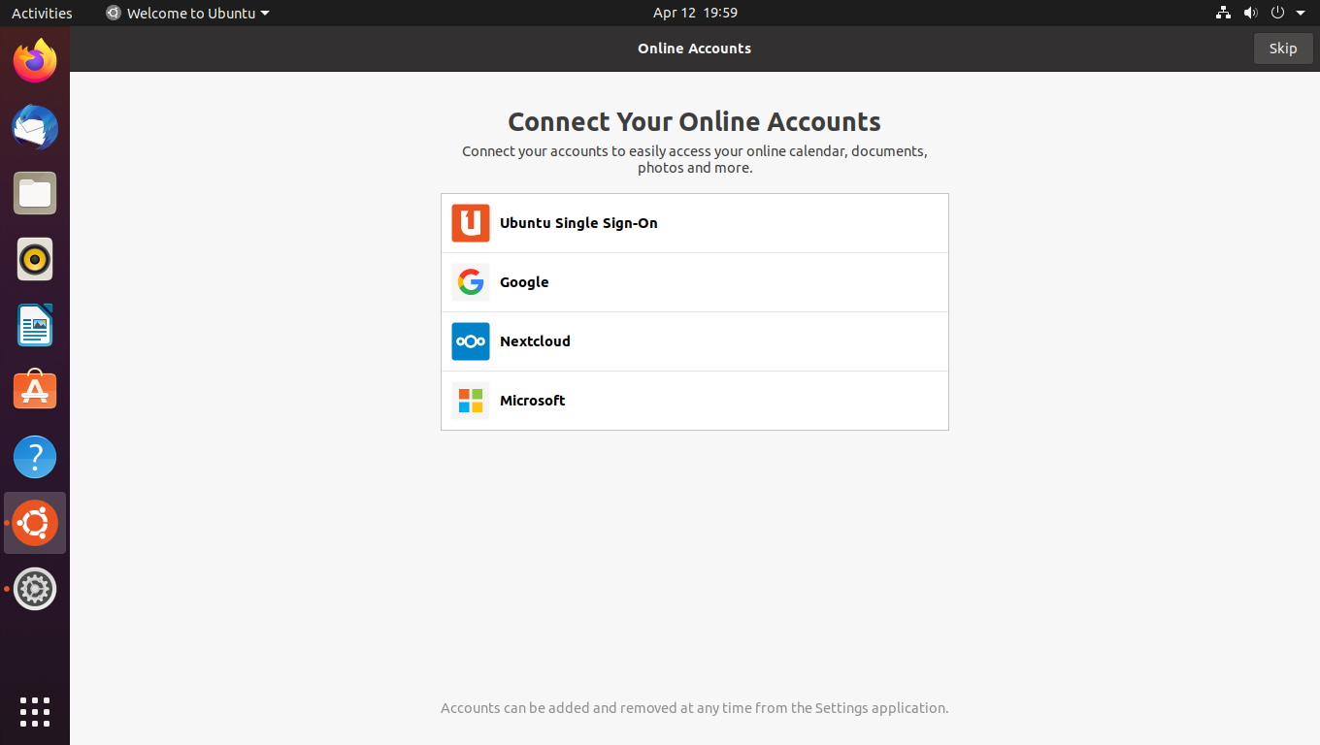The image size is (1320, 745).
Task: Open LibreOffice Writer
Action: (35, 325)
